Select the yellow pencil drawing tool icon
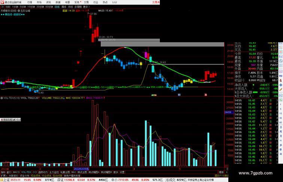Image resolution: width=283 pixels, height=182 pixels. (x=281, y=90)
